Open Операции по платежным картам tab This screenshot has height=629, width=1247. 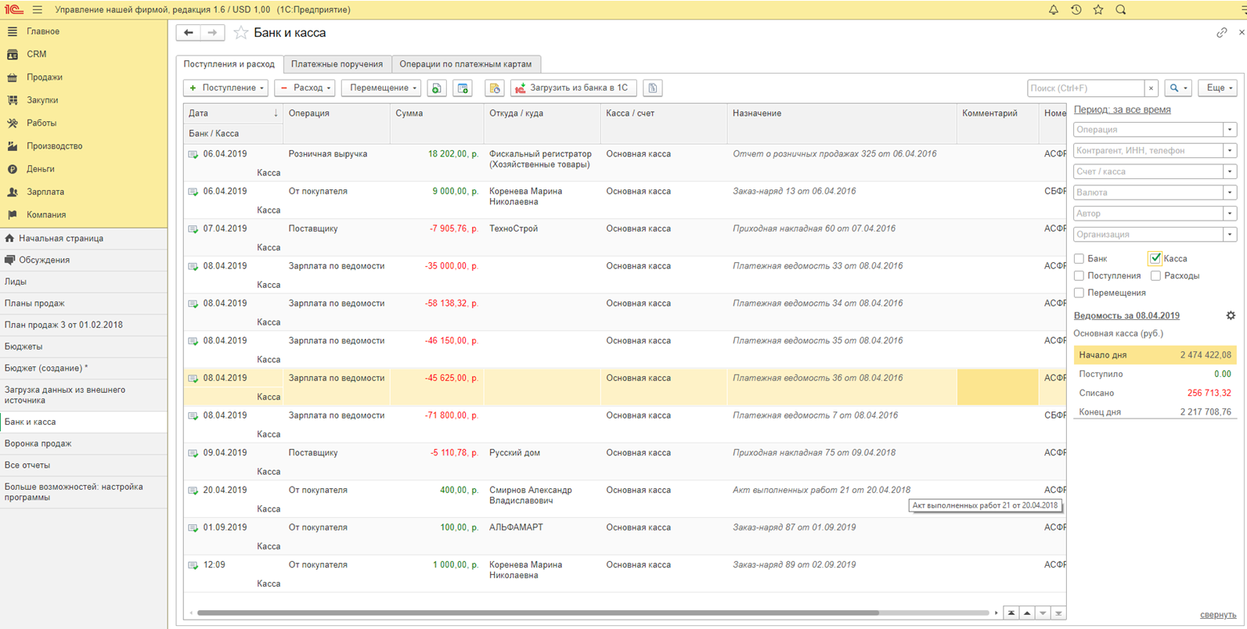pyautogui.click(x=465, y=64)
